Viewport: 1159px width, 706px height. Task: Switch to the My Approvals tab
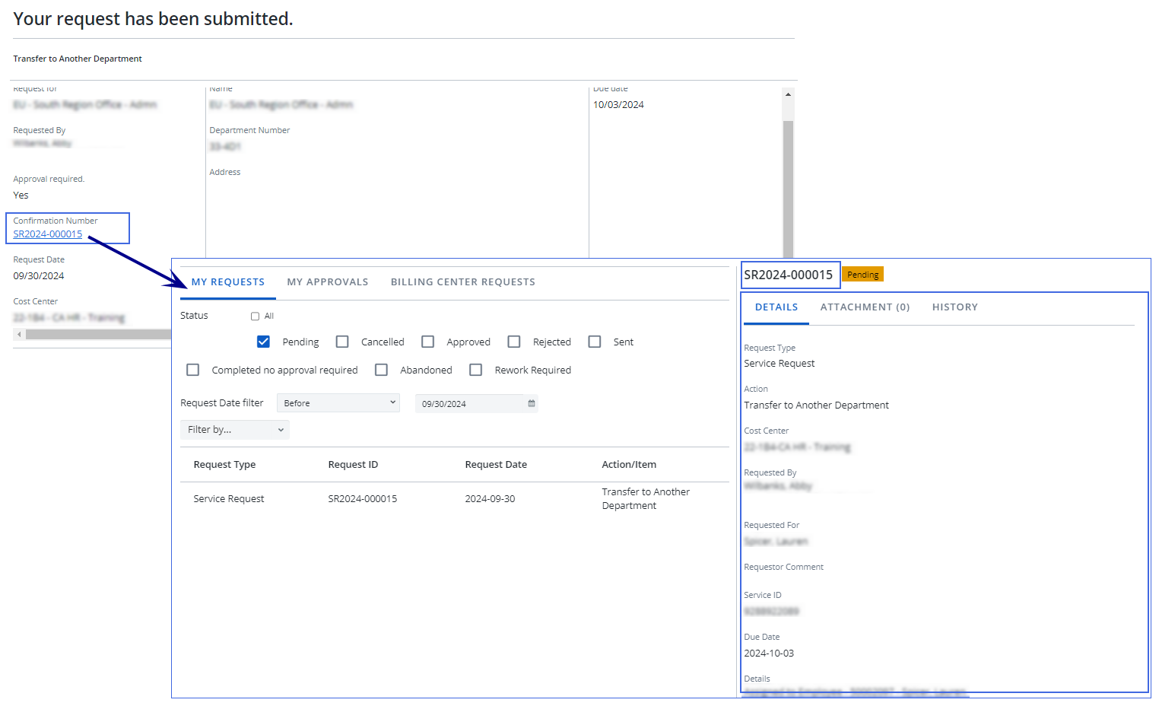tap(327, 282)
